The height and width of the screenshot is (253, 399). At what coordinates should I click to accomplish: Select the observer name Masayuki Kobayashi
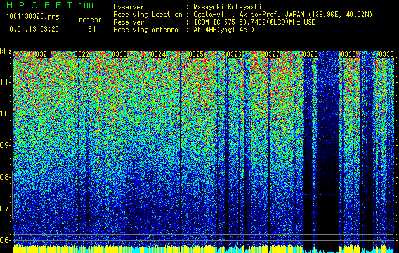227,7
